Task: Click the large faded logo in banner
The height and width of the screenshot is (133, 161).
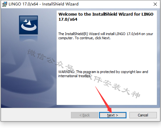Action: pos(27,74)
